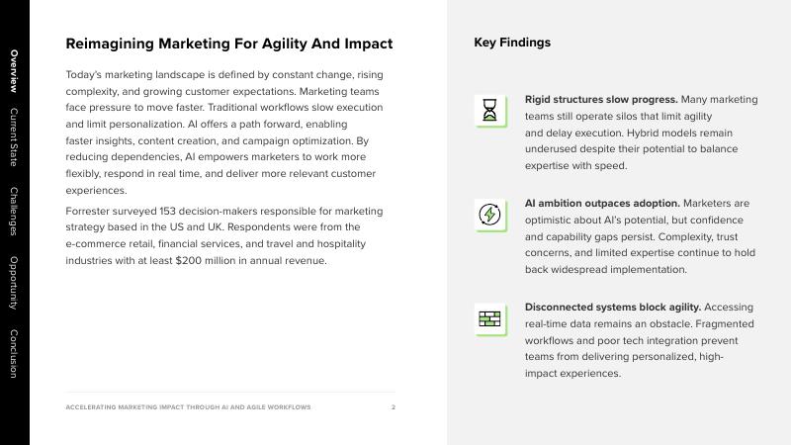
Task: Click the hourglass icon beside Rigid structures
Action: (x=489, y=111)
